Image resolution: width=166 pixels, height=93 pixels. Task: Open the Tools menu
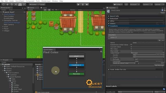point(38,1)
